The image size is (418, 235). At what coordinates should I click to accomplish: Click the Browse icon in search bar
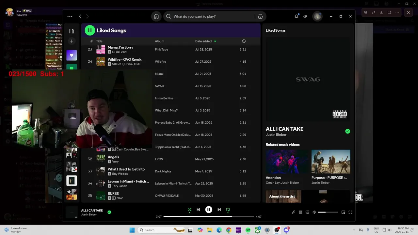point(260,16)
